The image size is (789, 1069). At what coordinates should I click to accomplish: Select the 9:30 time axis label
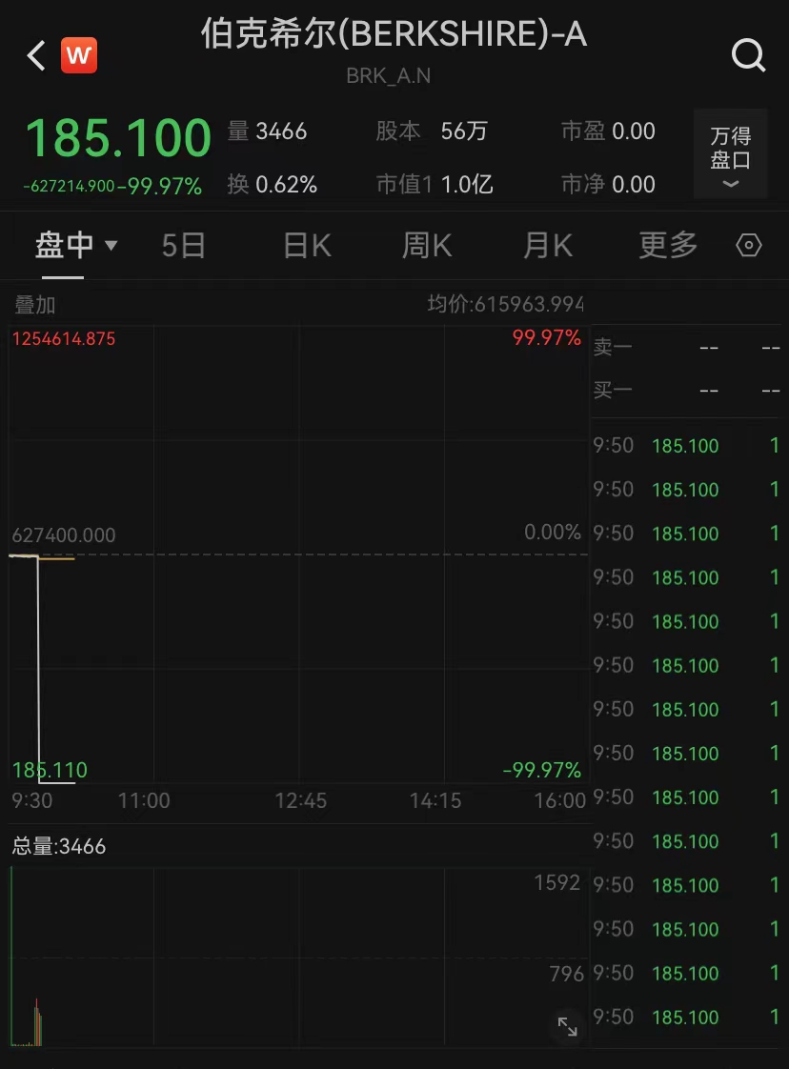pos(32,800)
